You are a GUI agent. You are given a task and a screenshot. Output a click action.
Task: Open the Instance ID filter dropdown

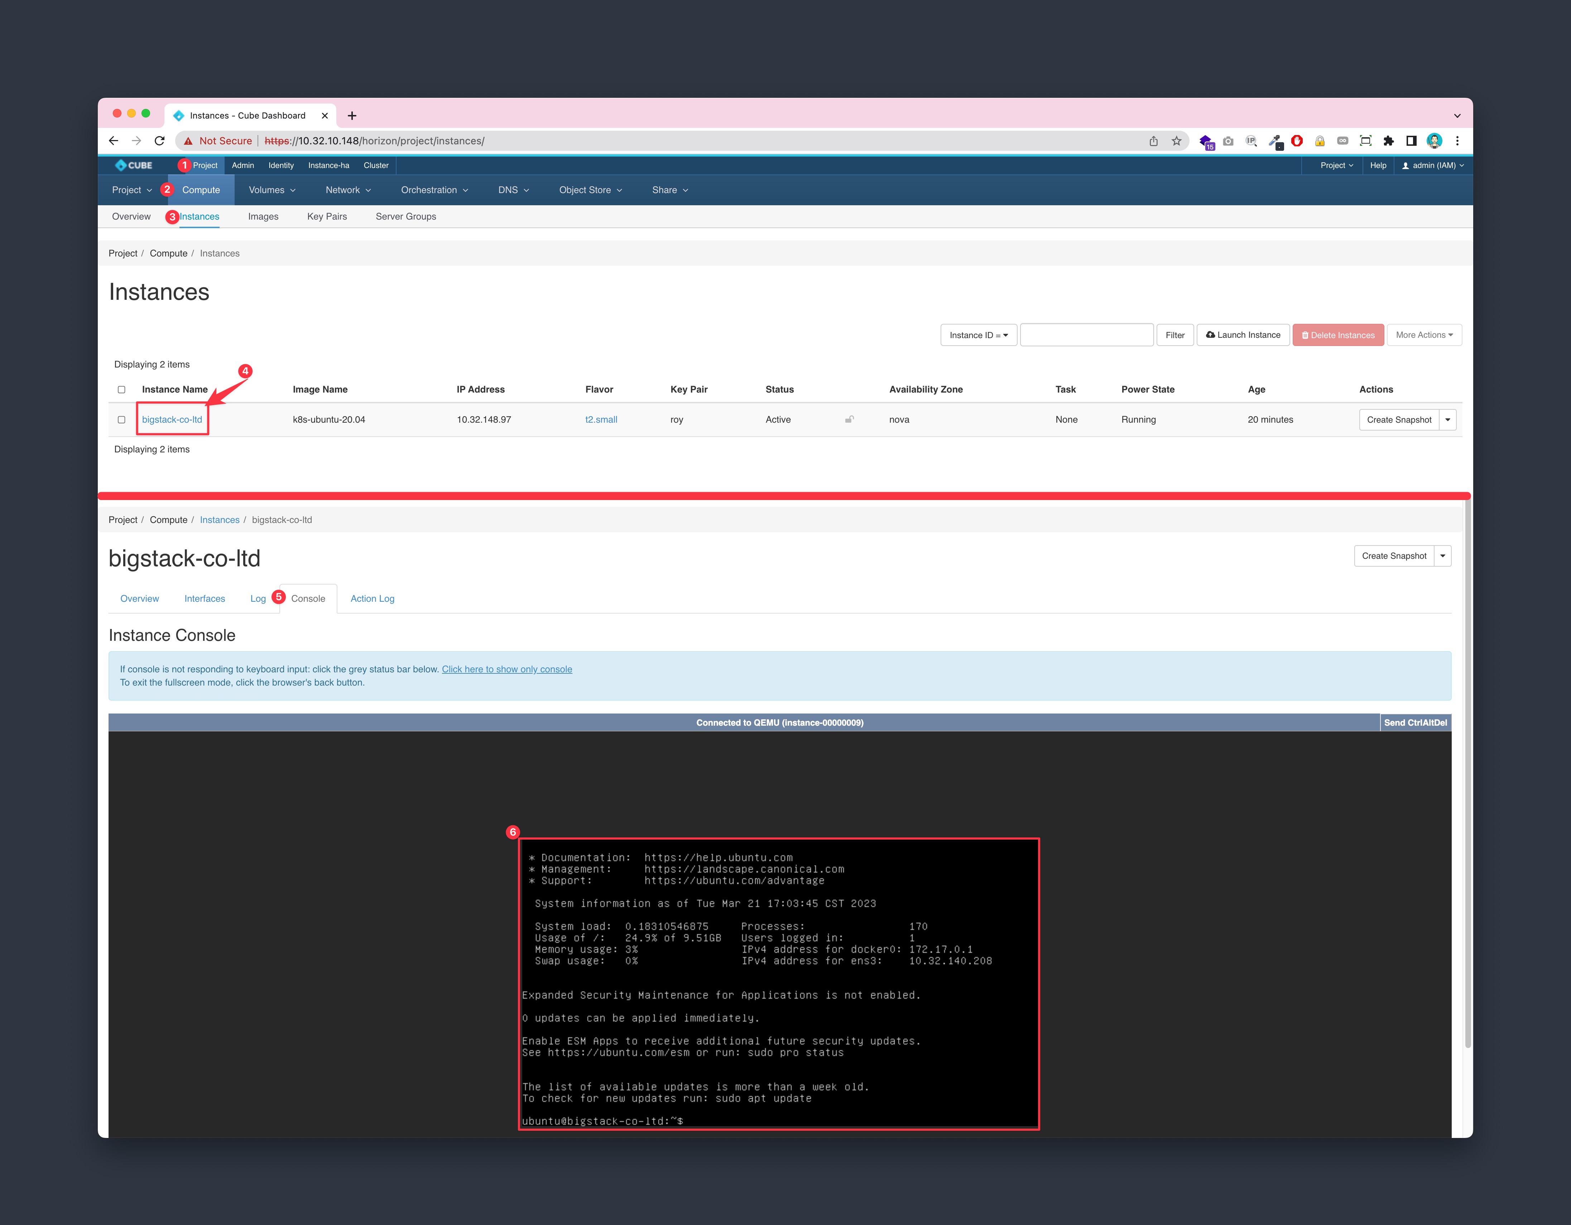click(x=978, y=335)
